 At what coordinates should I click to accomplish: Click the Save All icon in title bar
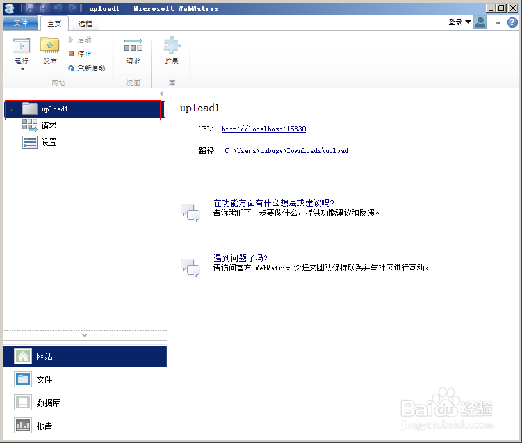pos(44,8)
